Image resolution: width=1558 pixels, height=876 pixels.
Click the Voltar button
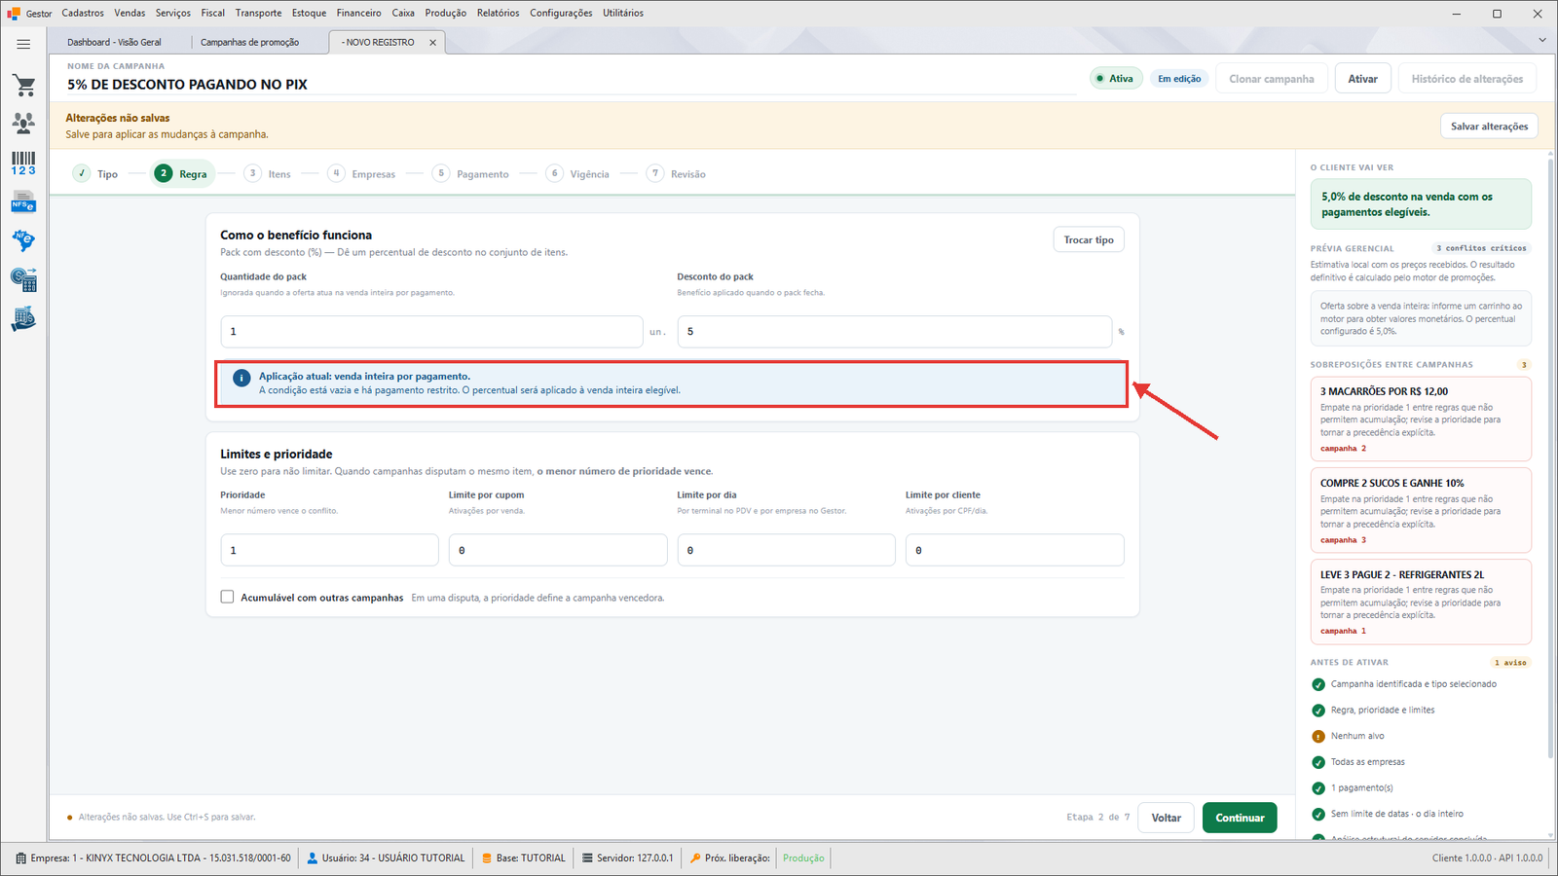point(1167,819)
